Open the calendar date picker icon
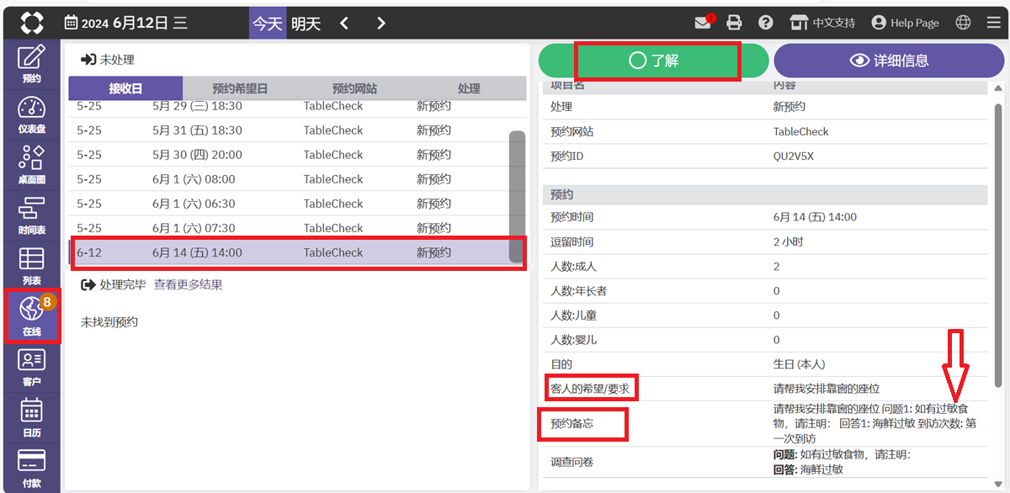Image resolution: width=1010 pixels, height=493 pixels. tap(72, 23)
